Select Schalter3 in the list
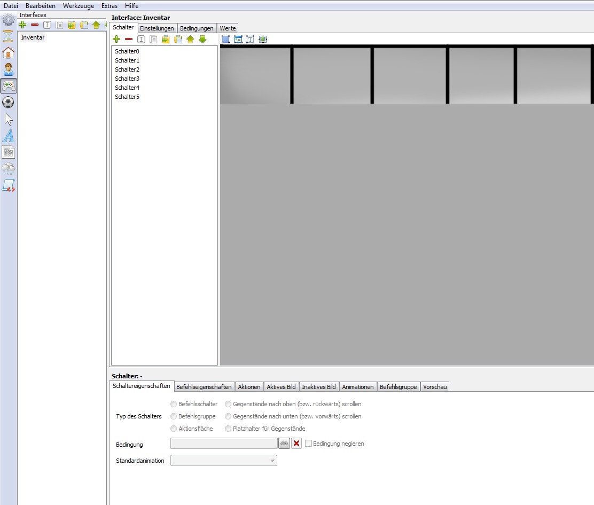The image size is (594, 505). (127, 79)
